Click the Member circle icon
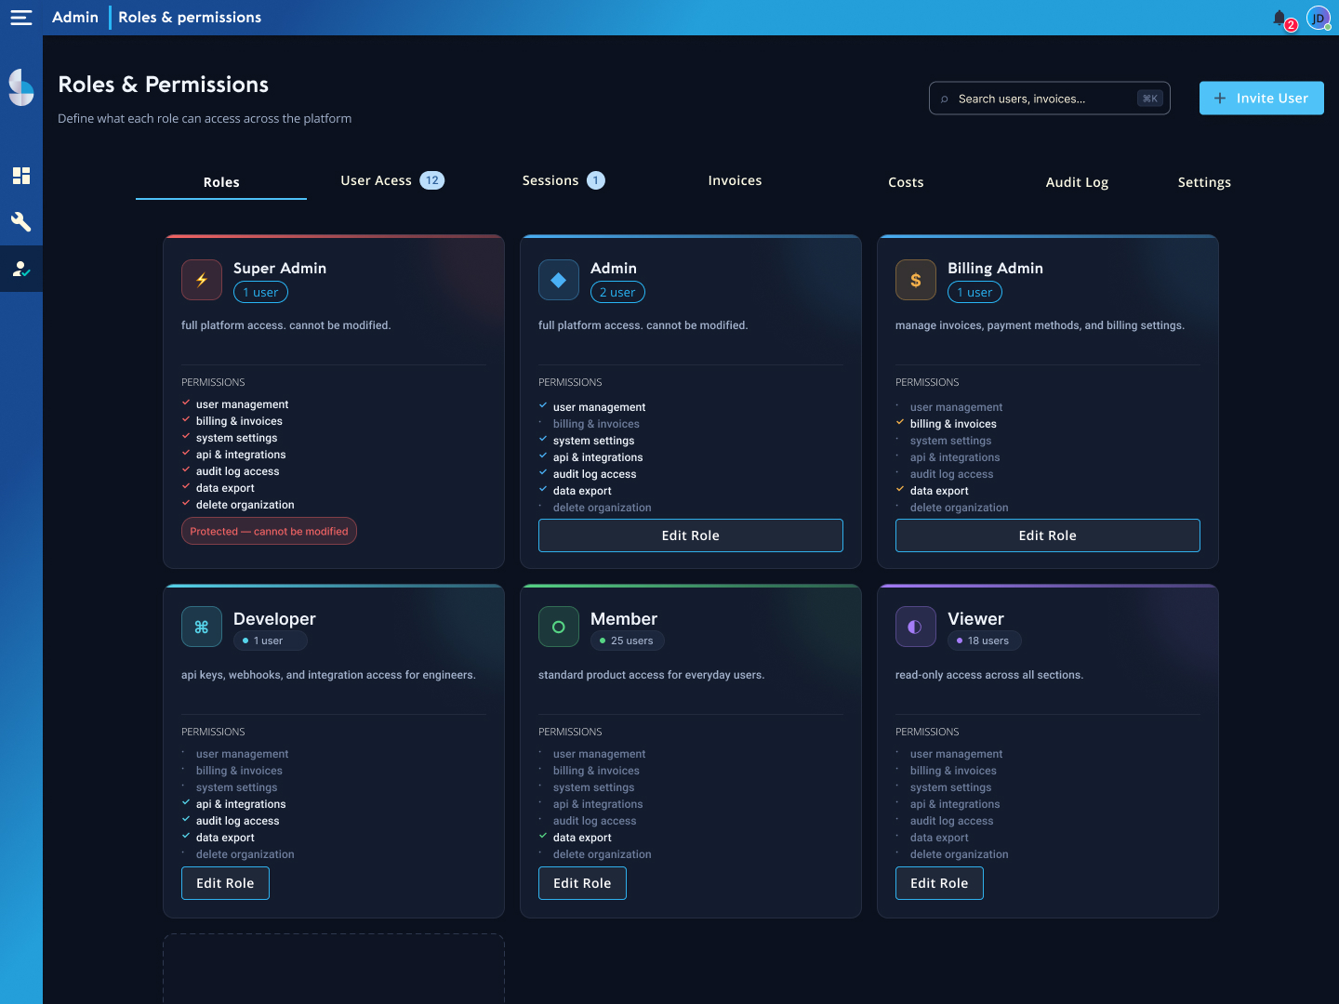 point(559,627)
